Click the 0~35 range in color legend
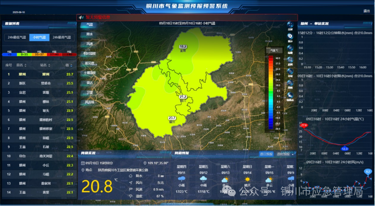 point(24,54)
